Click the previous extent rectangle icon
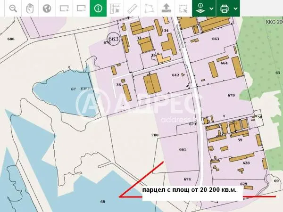Image resolution: width=283 pixels, height=212 pixels. [81, 8]
